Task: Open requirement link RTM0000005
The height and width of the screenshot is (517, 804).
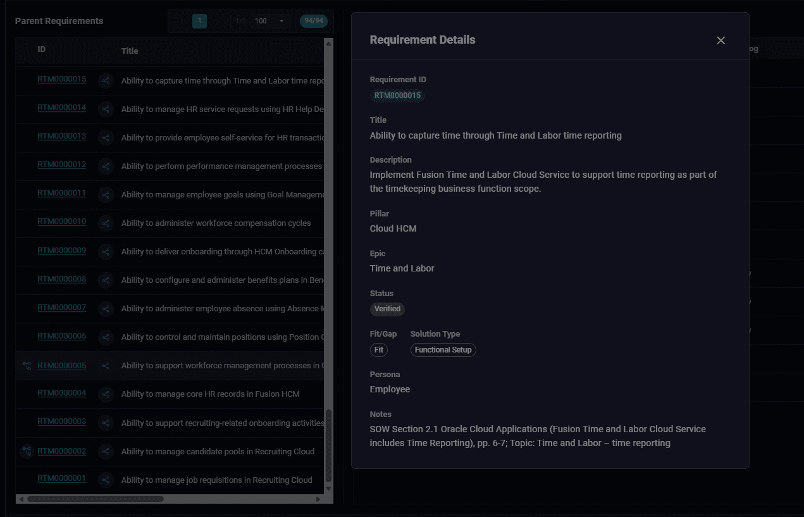Action: click(x=62, y=366)
